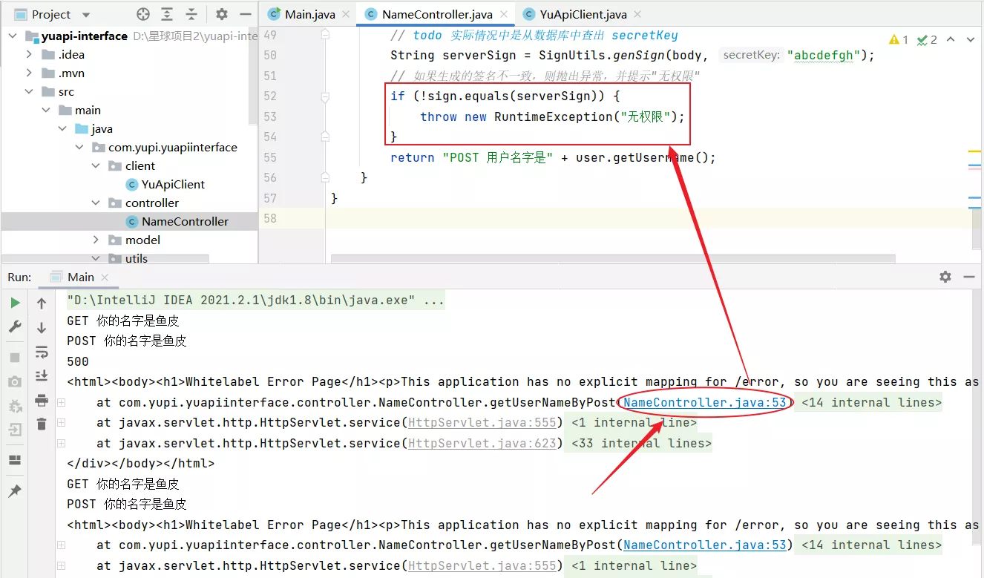The height and width of the screenshot is (578, 984).
Task: Click RuntimeException in line 53
Action: point(554,116)
